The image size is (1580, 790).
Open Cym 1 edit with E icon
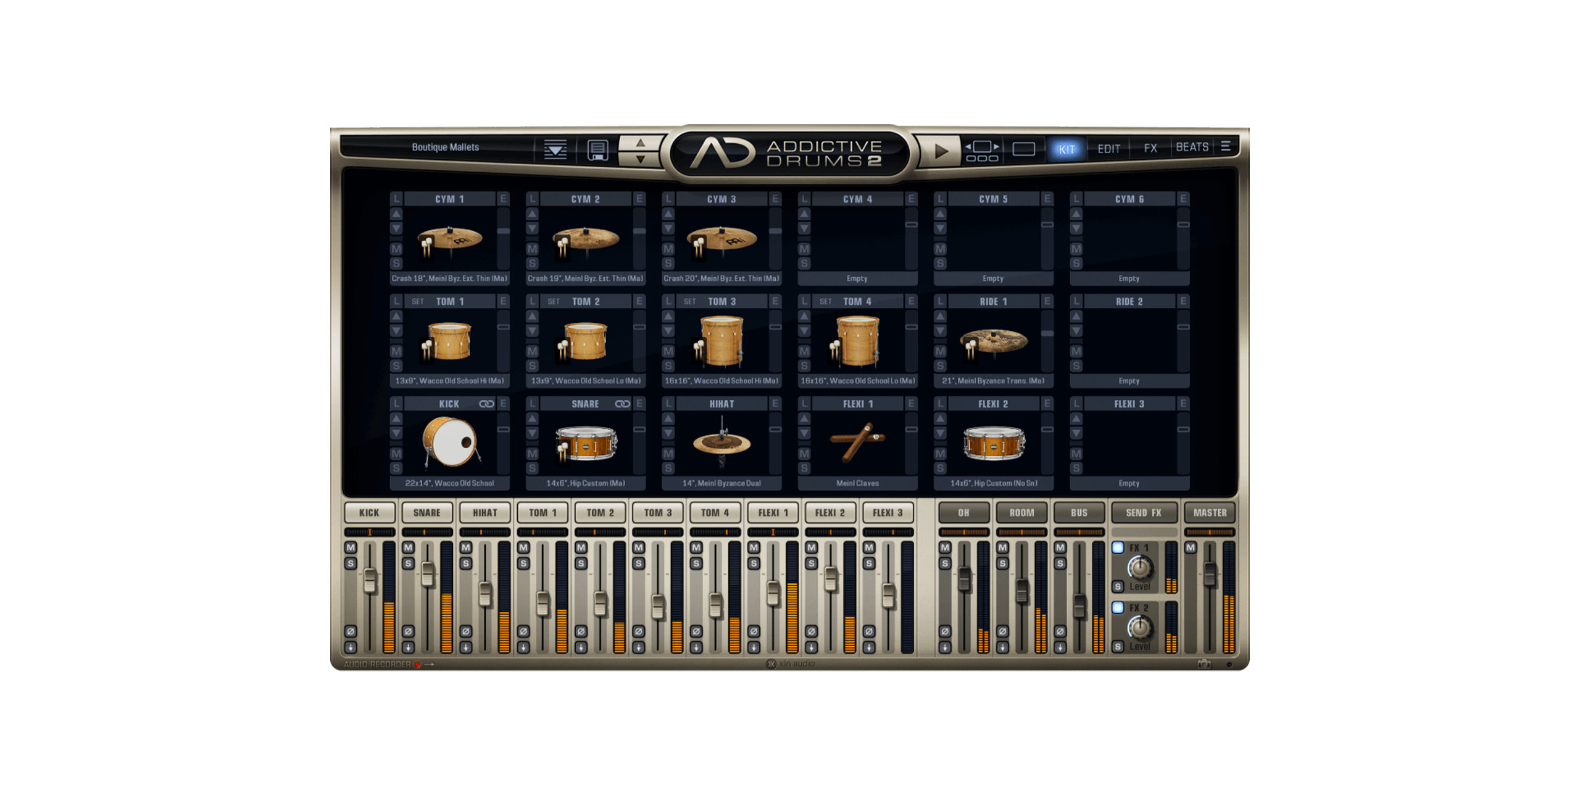[504, 199]
